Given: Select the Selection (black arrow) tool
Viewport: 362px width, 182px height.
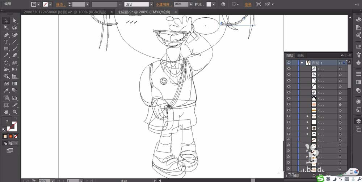Looking at the screenshot, I should coord(6,21).
